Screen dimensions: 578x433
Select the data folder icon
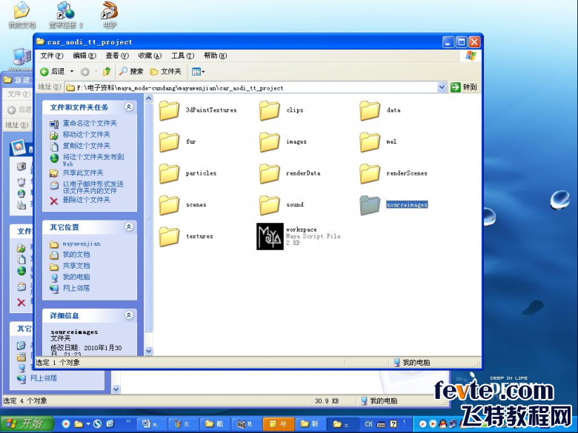click(x=370, y=110)
